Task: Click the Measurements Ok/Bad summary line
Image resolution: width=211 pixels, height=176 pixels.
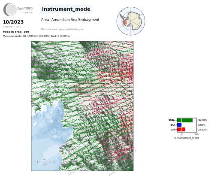Action: [36, 36]
